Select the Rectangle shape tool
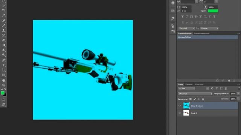 pos(3,75)
